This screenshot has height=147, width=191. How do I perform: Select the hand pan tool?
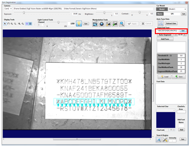[x=9, y=24]
